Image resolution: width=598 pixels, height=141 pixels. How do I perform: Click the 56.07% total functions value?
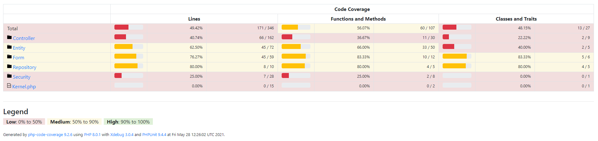(363, 28)
